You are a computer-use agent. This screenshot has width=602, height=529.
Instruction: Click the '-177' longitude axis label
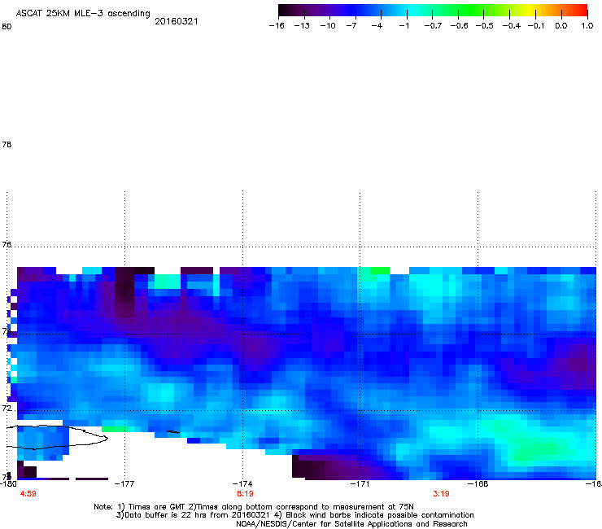click(124, 483)
